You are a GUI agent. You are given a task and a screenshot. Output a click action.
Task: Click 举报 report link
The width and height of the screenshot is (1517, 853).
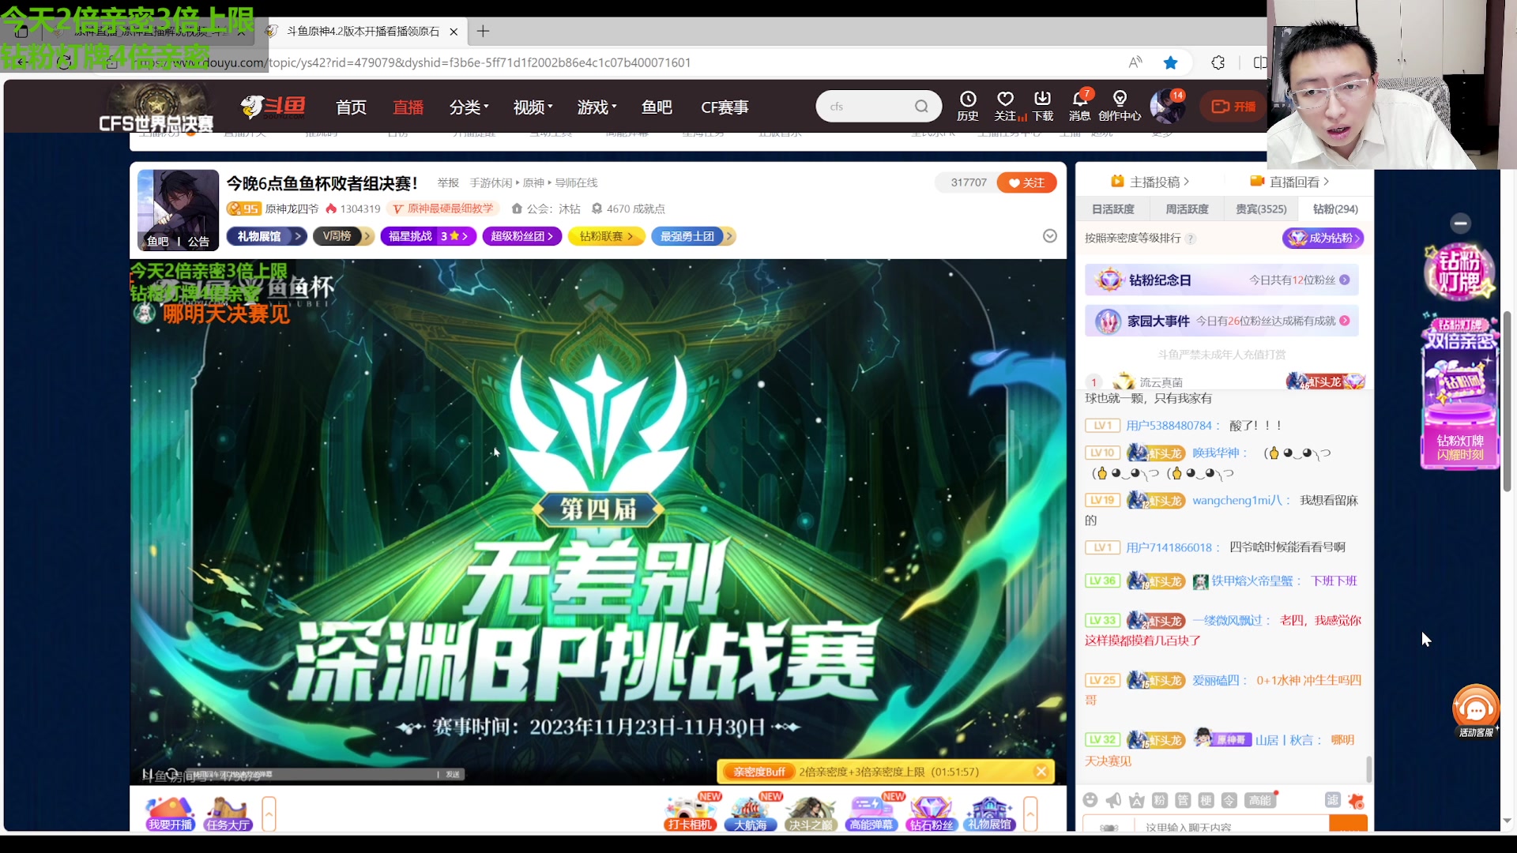click(448, 182)
